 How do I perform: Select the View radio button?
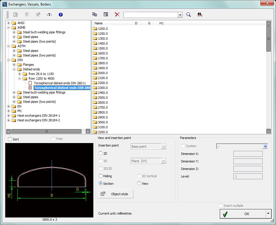(139, 183)
